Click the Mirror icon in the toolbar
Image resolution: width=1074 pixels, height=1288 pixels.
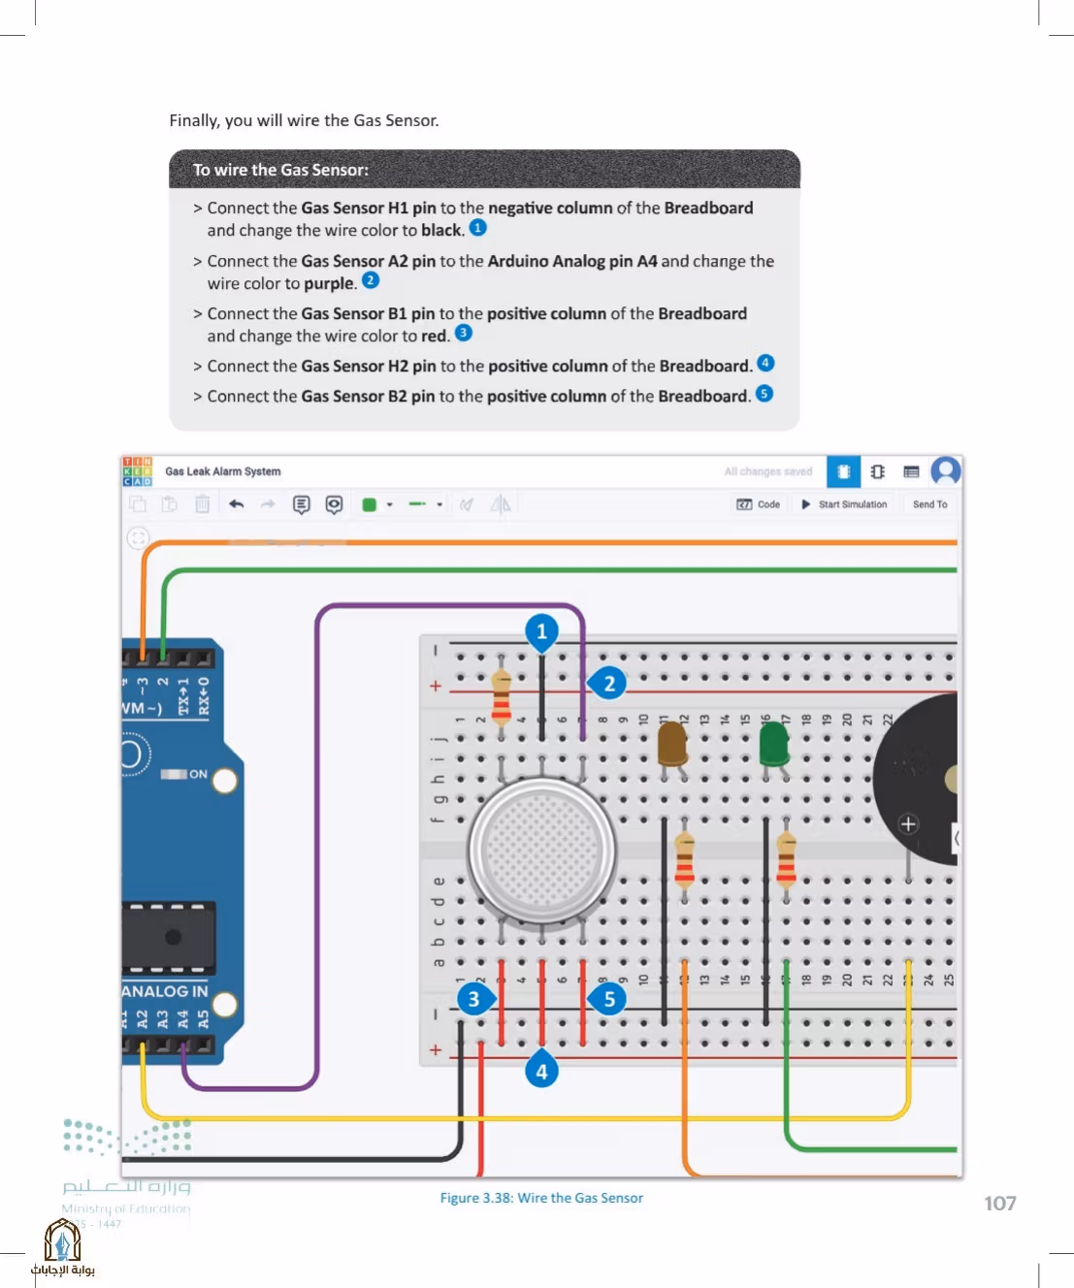[501, 504]
